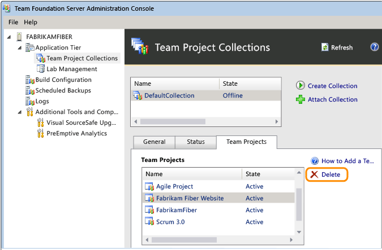Click the Create Collection green arrow icon
Viewport: 382px width, 250px height.
(301, 86)
